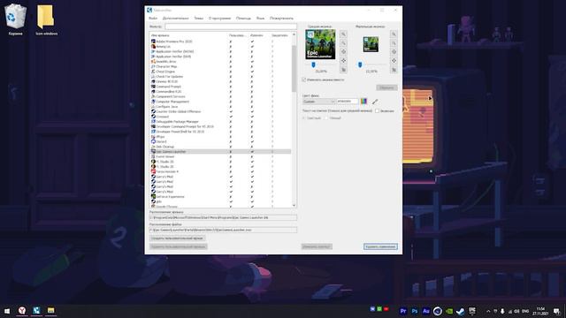Open the Темы menu
The width and height of the screenshot is (566, 318).
coord(198,18)
